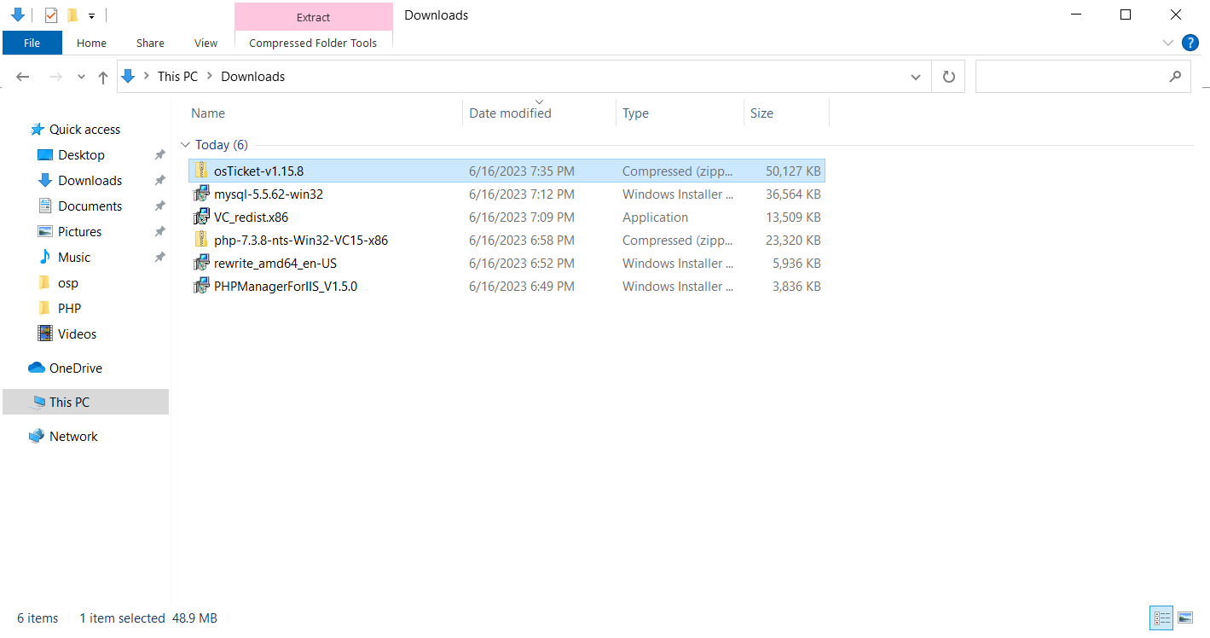
Task: Sort by the Size column header
Action: (761, 113)
